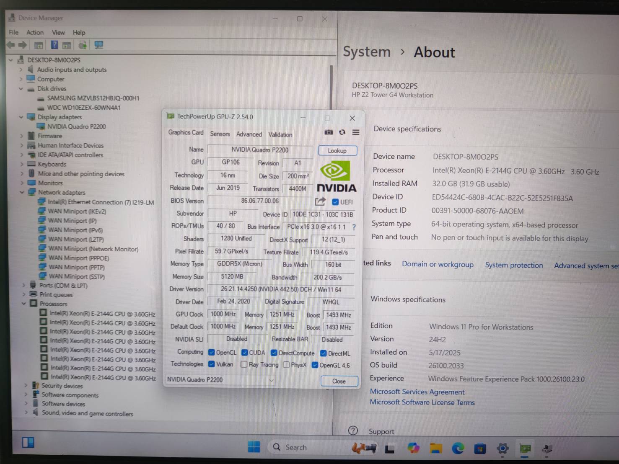Enable the Ray Tracing checkbox
This screenshot has width=619, height=464.
(x=244, y=364)
